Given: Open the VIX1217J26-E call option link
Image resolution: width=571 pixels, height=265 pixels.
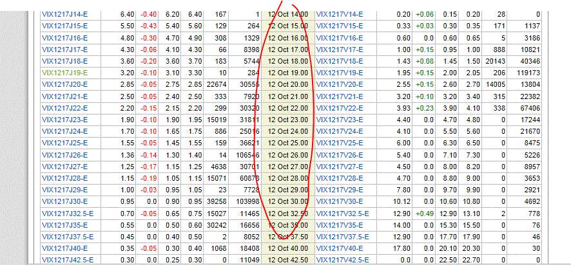Looking at the screenshot, I should click(x=65, y=155).
